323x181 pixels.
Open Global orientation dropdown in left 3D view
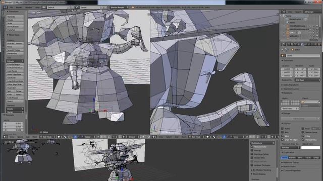click(89, 137)
